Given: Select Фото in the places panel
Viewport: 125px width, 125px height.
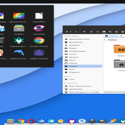Looking at the screenshot, I should [83, 60].
